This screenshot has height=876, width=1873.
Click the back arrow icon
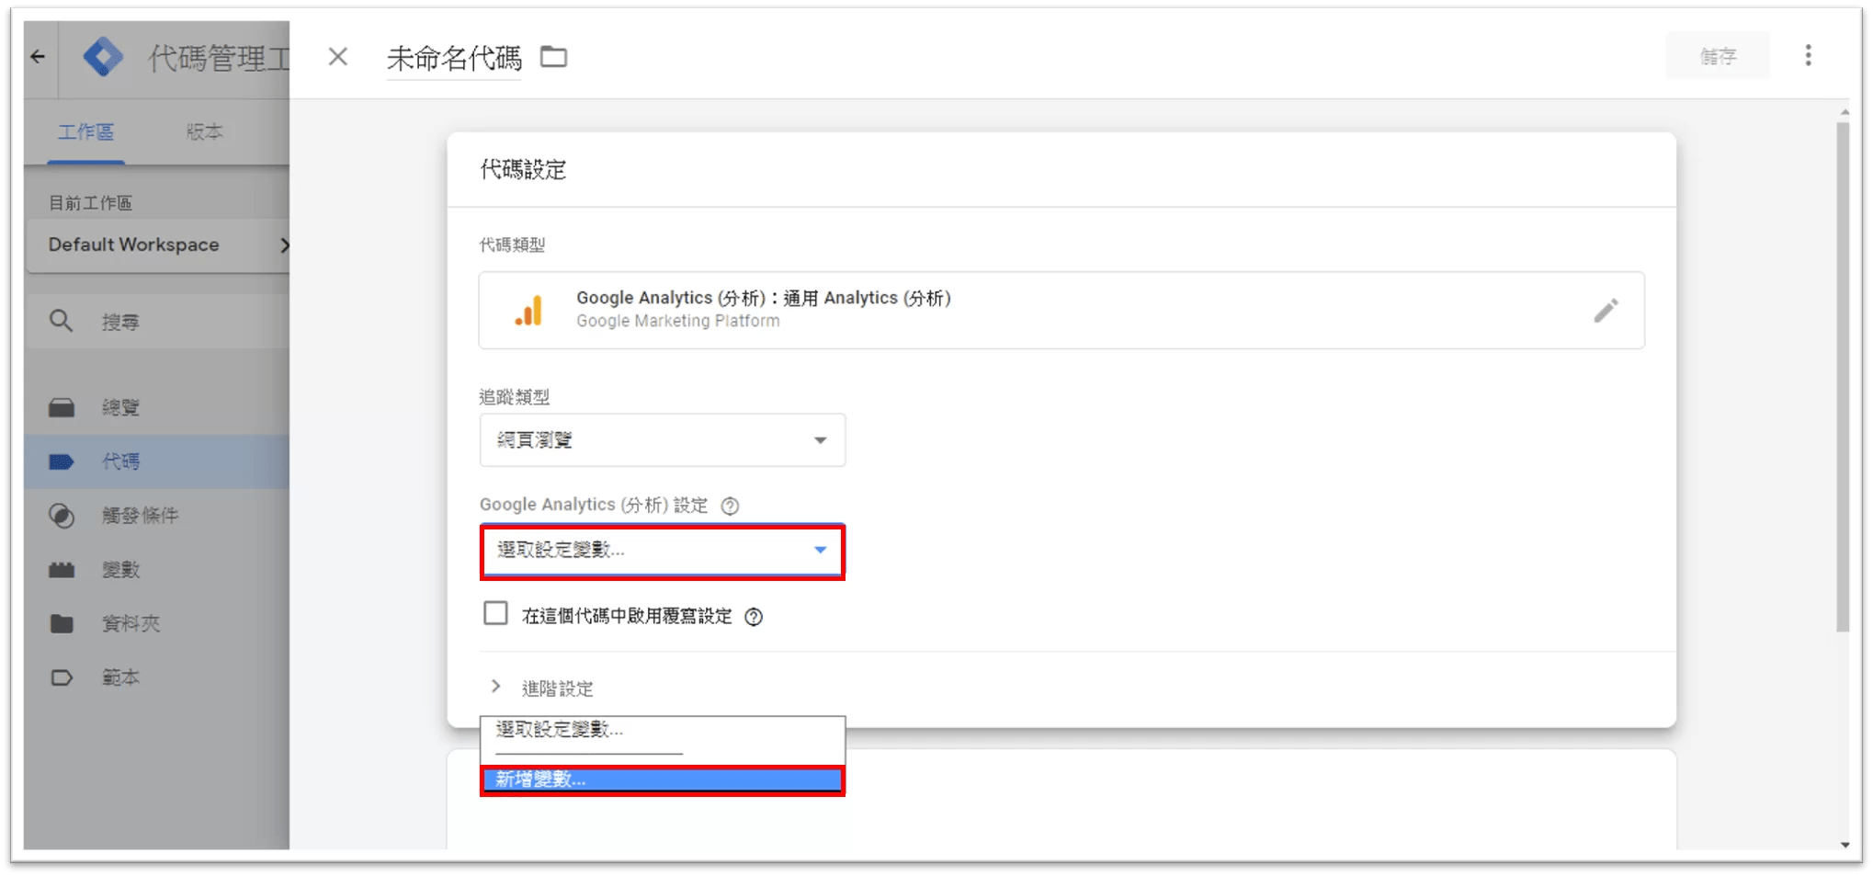tap(38, 57)
